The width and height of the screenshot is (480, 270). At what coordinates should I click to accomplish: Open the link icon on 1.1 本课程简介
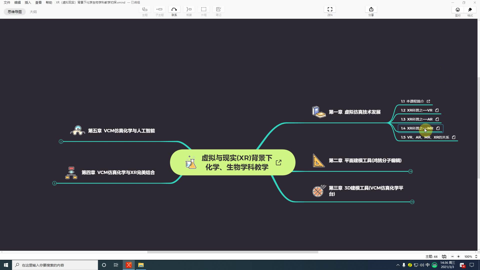(428, 101)
